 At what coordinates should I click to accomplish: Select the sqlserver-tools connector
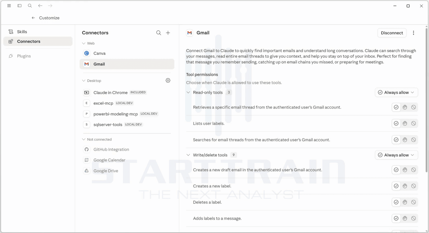click(x=127, y=124)
